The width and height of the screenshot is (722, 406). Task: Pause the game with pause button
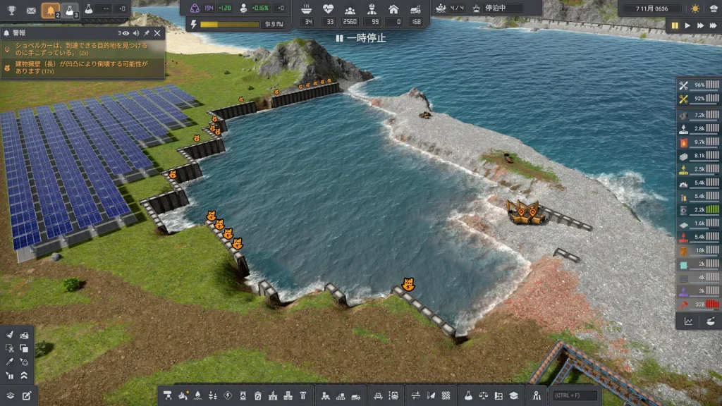click(675, 25)
